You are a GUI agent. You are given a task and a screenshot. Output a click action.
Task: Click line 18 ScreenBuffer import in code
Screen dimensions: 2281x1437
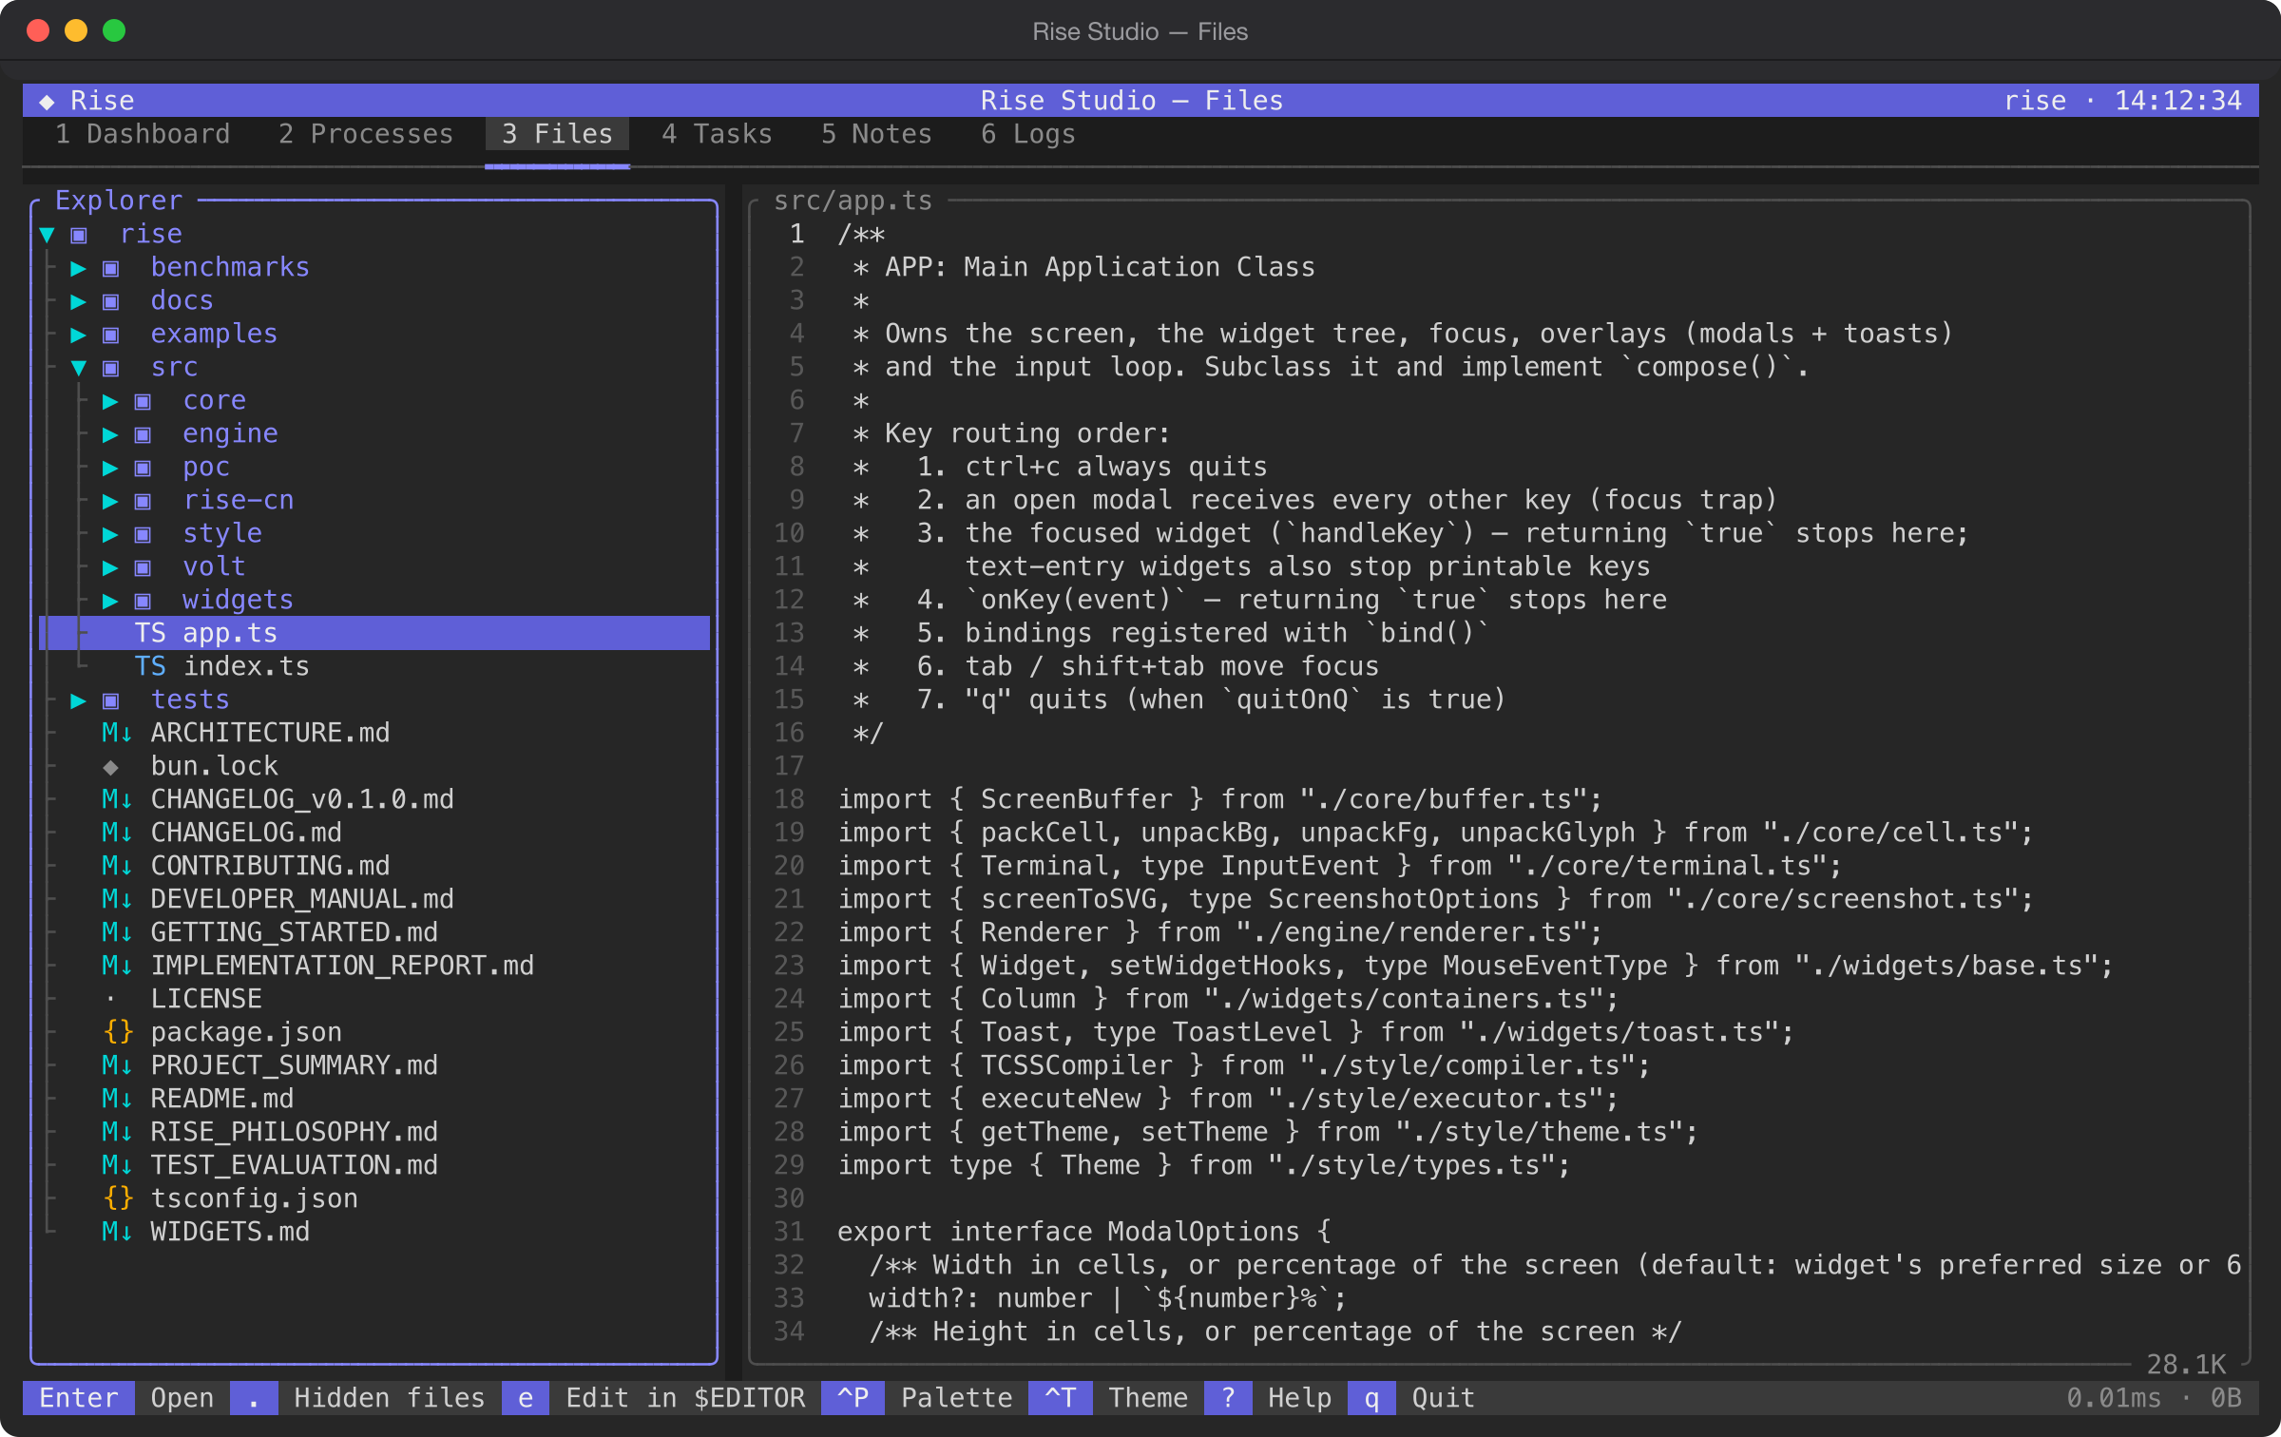pyautogui.click(x=1219, y=799)
